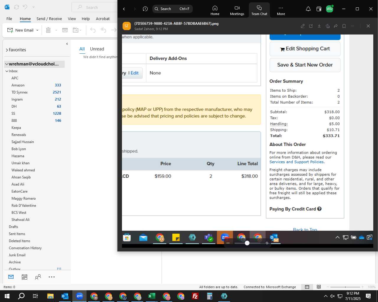This screenshot has height=302, width=378.
Task: Open Delete dropdown arrow in ribbon
Action: [56, 30]
